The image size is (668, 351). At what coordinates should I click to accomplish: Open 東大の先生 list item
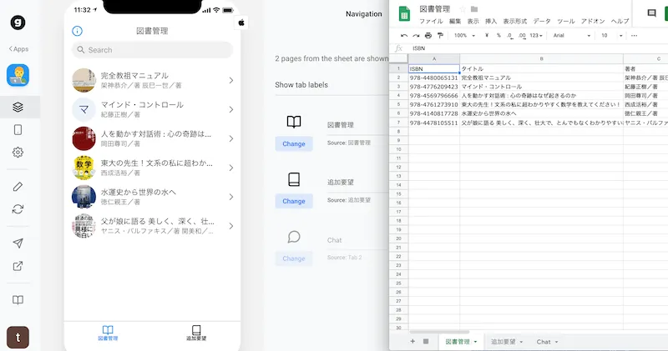(152, 168)
